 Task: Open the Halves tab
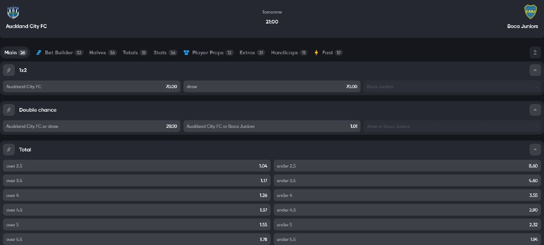pyautogui.click(x=103, y=52)
